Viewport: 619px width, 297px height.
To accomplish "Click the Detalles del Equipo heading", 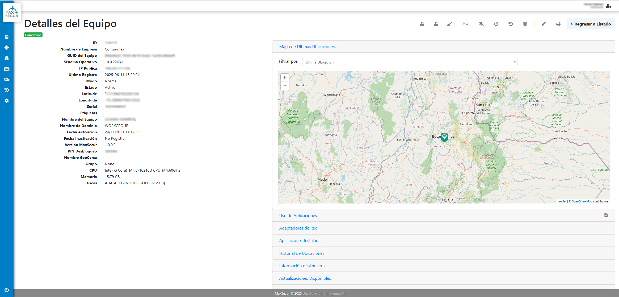I will pyautogui.click(x=70, y=24).
